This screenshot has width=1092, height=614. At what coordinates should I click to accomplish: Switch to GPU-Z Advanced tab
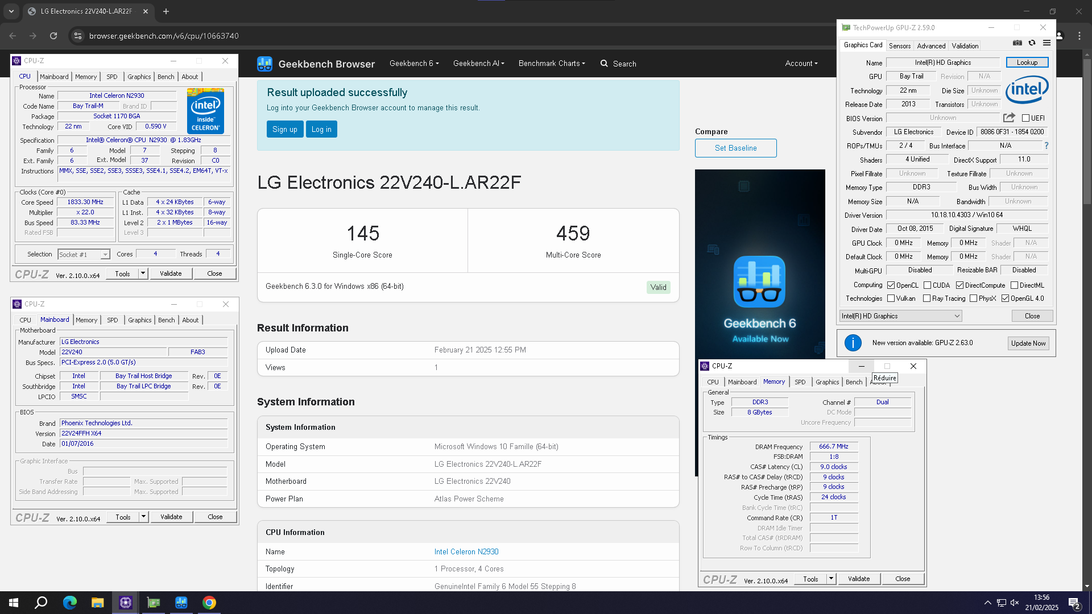(931, 46)
